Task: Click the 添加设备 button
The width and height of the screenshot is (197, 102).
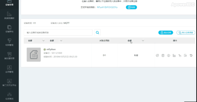Action: tap(166, 32)
